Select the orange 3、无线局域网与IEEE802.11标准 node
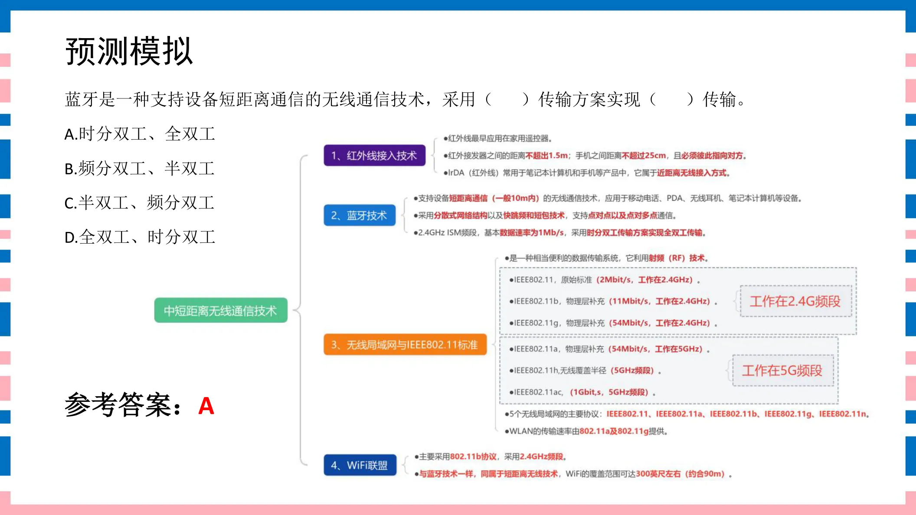916x515 pixels. 405,344
